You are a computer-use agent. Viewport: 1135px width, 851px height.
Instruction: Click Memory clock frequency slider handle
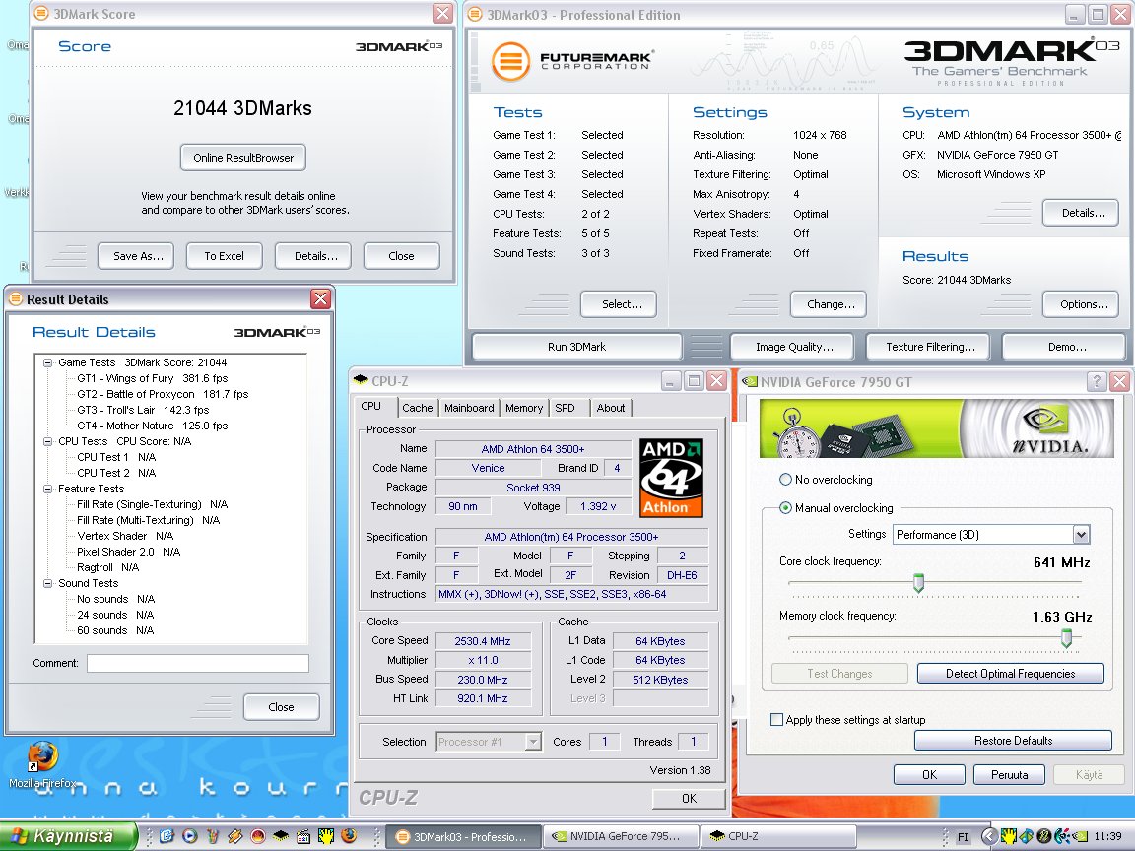[x=1066, y=637]
